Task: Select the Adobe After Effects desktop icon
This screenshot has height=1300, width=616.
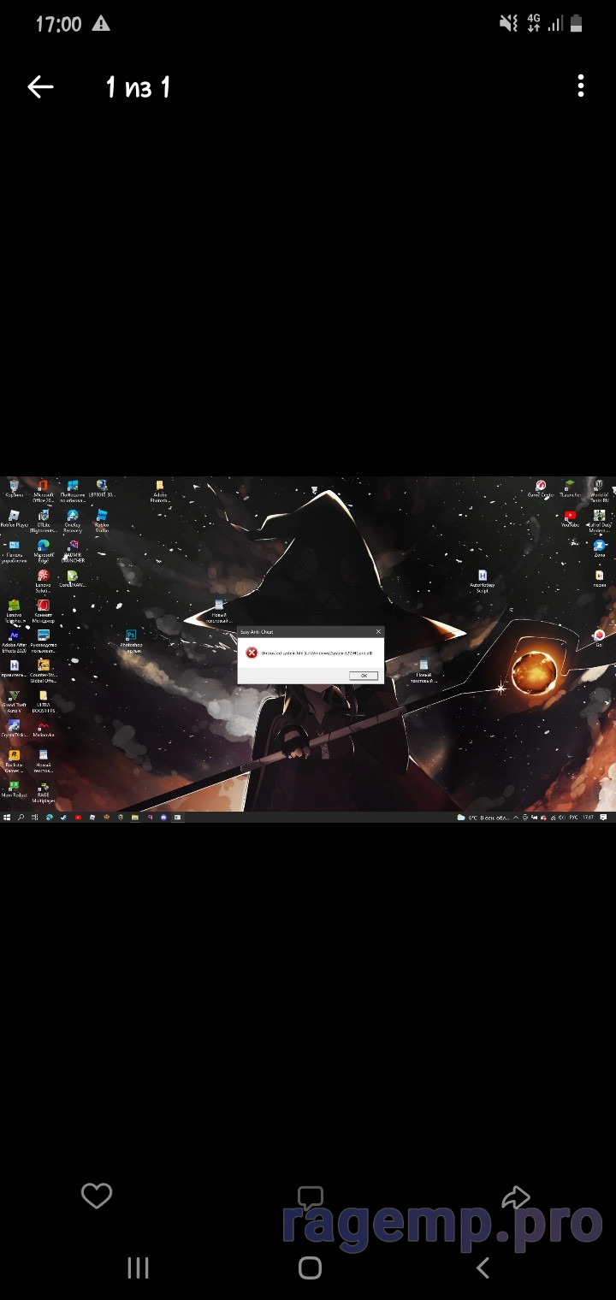Action: tap(15, 641)
